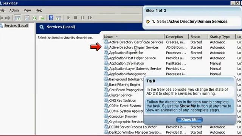
Task: Click the gear icon beside Application Information
Action: [x=106, y=63]
